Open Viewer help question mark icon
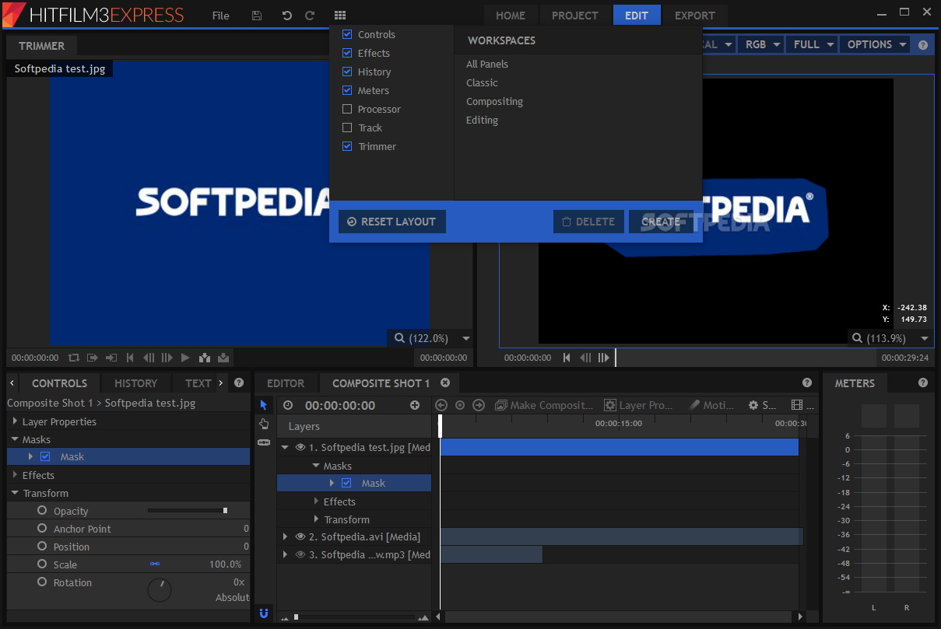The height and width of the screenshot is (629, 941). (x=923, y=45)
